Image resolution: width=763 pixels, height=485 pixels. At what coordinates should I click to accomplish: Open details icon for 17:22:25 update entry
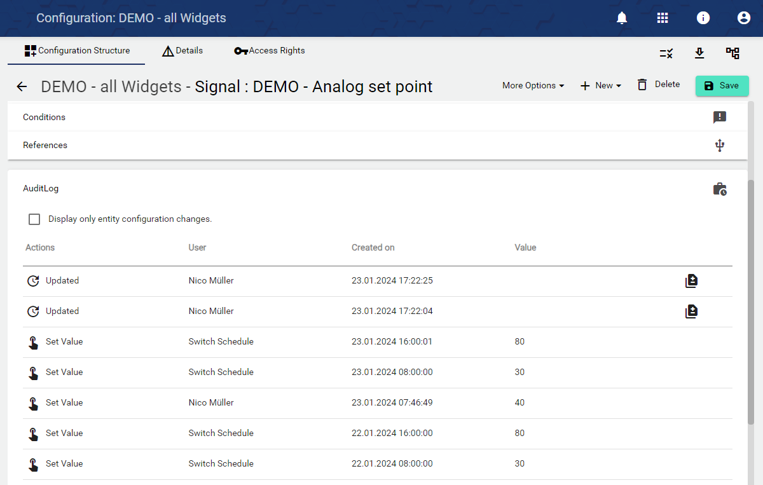pos(691,281)
